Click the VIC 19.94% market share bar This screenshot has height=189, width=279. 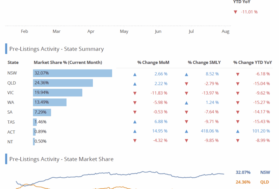tap(57, 93)
